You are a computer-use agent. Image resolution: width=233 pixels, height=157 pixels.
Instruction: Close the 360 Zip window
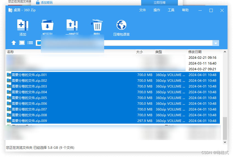pos(222,10)
